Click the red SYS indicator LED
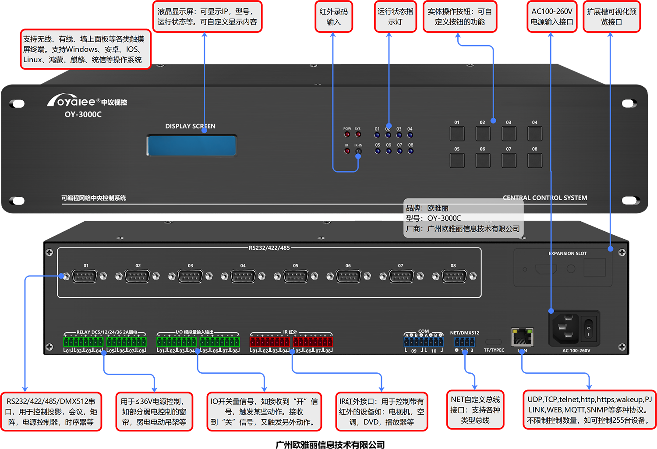The height and width of the screenshot is (449, 657). [358, 135]
